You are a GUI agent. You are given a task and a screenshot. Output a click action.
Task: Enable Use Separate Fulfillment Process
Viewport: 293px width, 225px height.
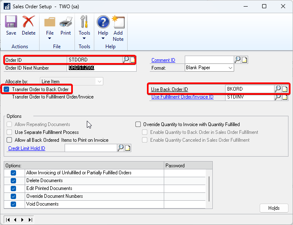click(9, 132)
